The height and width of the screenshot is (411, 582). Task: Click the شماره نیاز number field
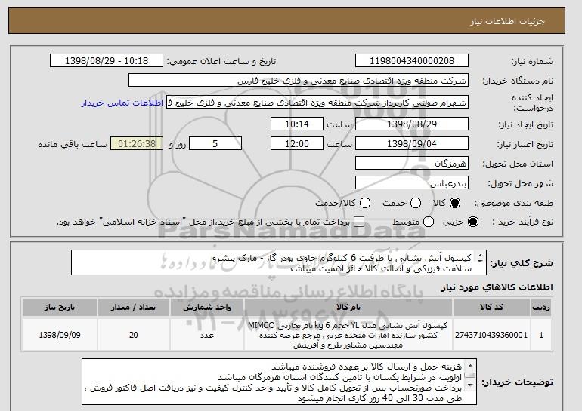tap(412, 61)
